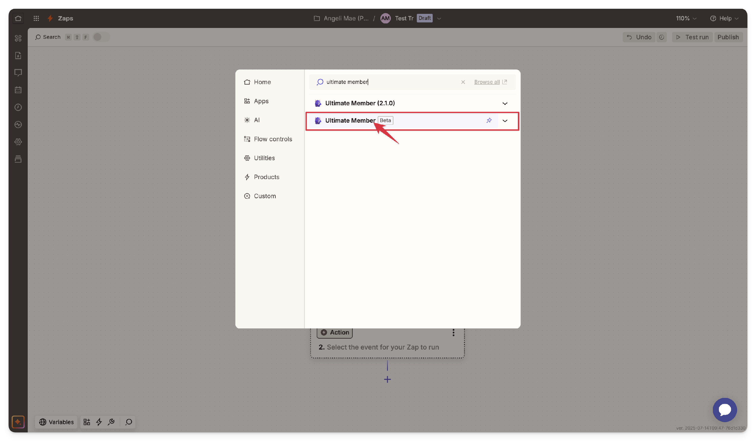Select Utilities category
The image size is (756, 441).
[259, 158]
